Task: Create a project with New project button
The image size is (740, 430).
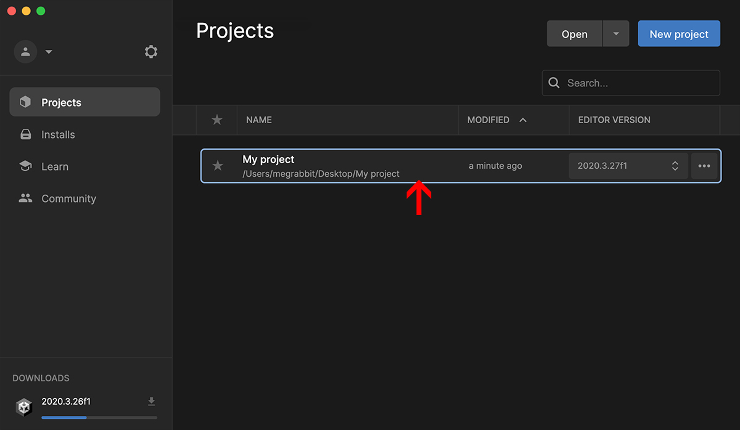Action: click(678, 34)
